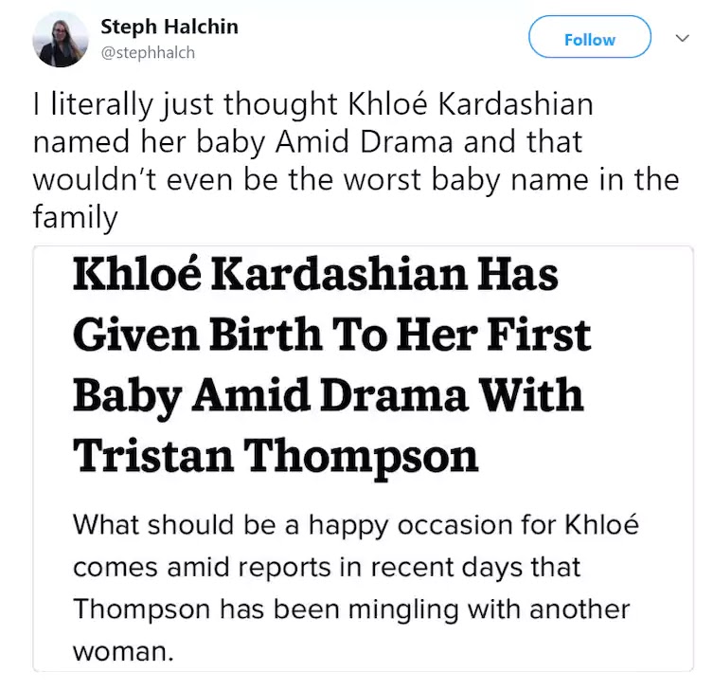Click 'Tristan Thompson' in the headline
This screenshot has width=713, height=690.
pos(276,457)
